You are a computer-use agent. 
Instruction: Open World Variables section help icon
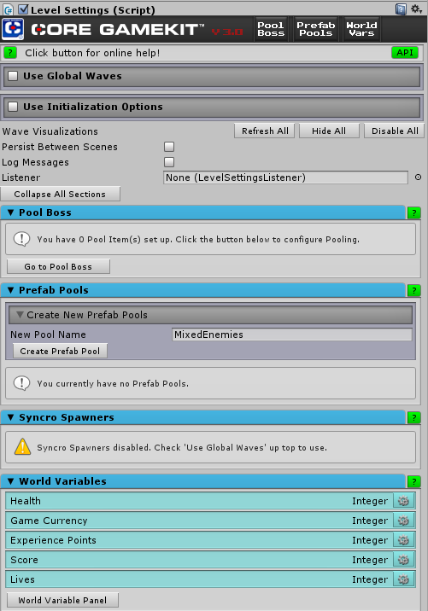point(414,481)
